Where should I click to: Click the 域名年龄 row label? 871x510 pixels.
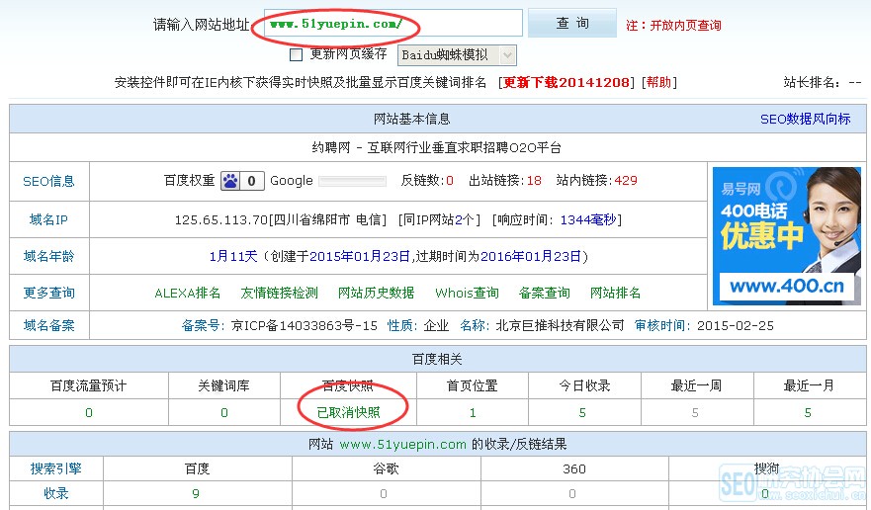[48, 256]
